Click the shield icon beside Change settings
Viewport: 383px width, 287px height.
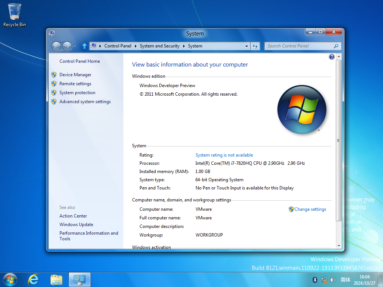tap(291, 209)
